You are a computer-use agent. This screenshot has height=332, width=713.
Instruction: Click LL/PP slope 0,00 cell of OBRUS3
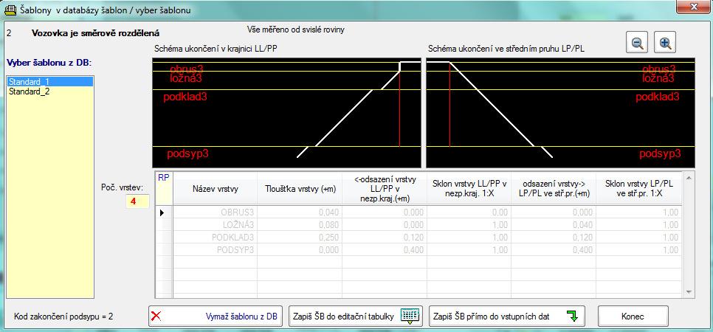click(x=469, y=212)
